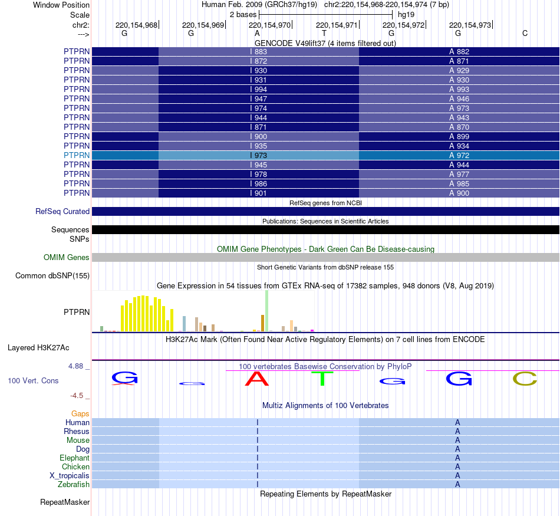The width and height of the screenshot is (560, 516).
Task: Open the OMIM Gene Phenotypes track title
Action: pyautogui.click(x=325, y=249)
